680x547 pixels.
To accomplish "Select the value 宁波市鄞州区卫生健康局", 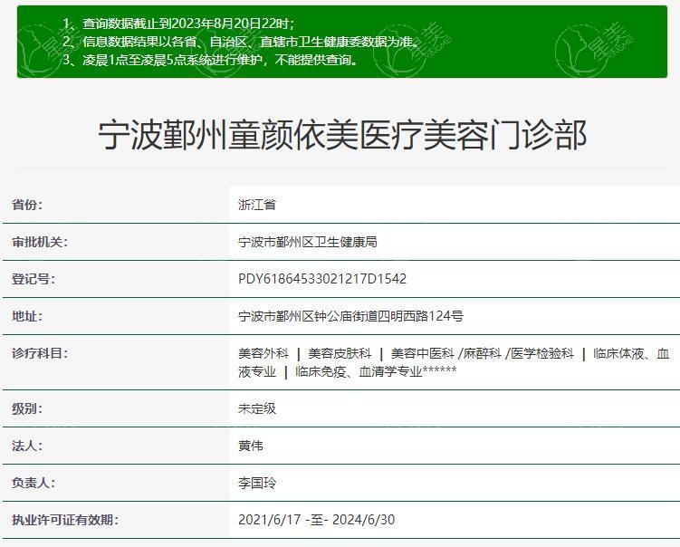I will click(308, 242).
